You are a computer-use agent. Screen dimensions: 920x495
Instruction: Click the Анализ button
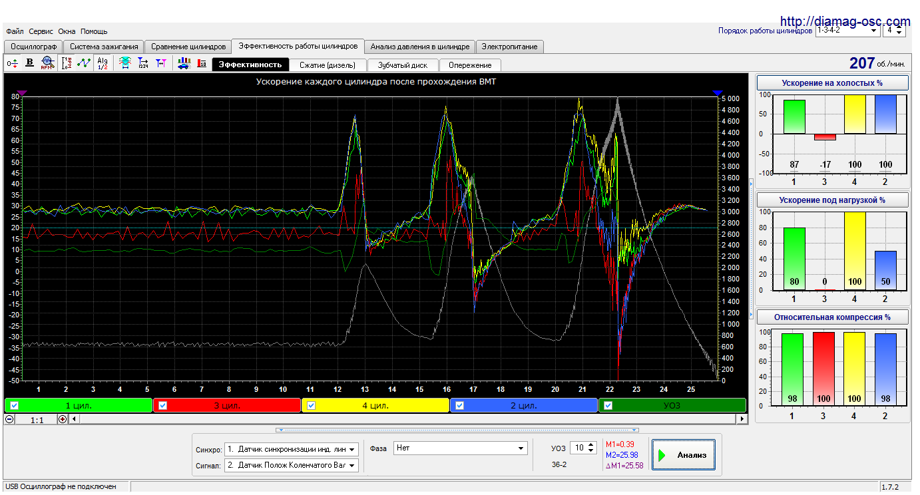pos(684,455)
